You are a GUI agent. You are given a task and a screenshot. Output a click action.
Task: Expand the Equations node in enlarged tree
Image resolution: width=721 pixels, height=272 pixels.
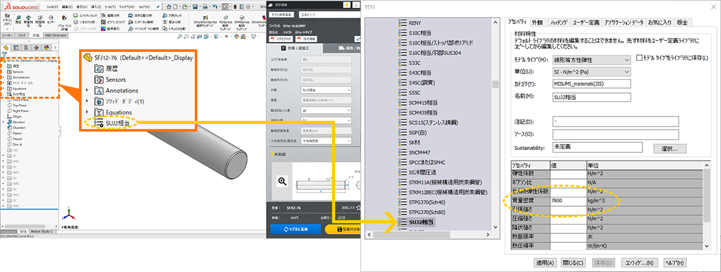(x=87, y=113)
